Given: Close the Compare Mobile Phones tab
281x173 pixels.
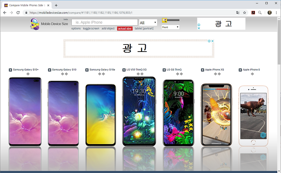Looking at the screenshot, I should [48, 5].
